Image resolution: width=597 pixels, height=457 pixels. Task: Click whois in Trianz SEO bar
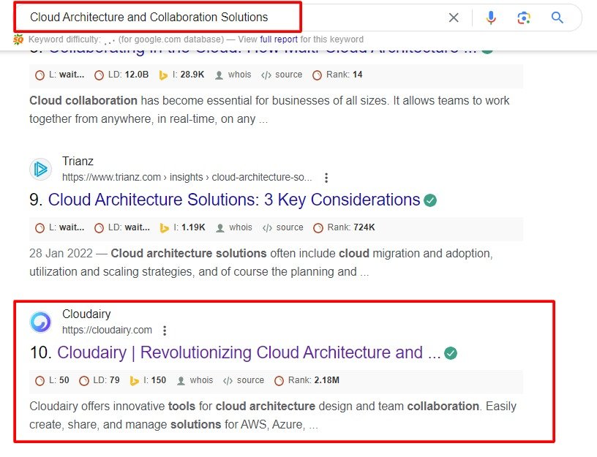240,227
